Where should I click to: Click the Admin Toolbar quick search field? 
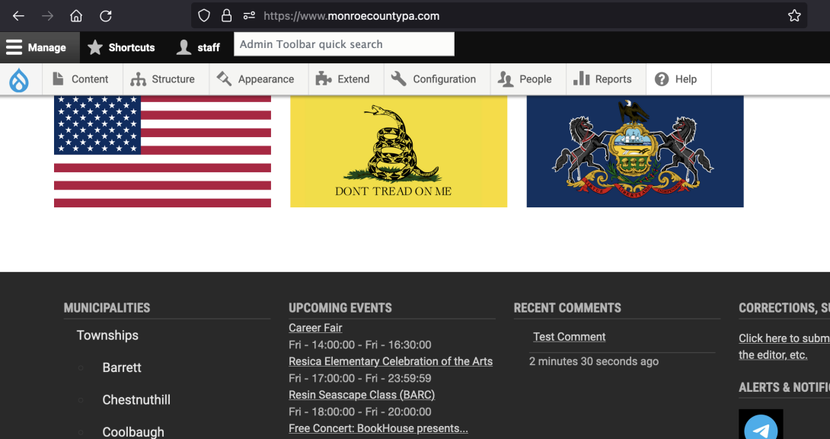[344, 44]
